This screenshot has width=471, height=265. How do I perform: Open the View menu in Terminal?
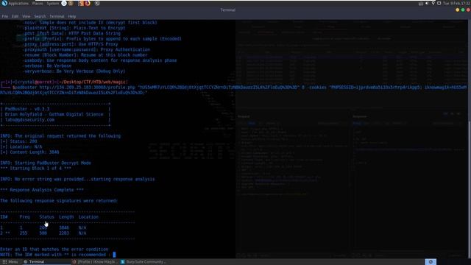(26, 16)
